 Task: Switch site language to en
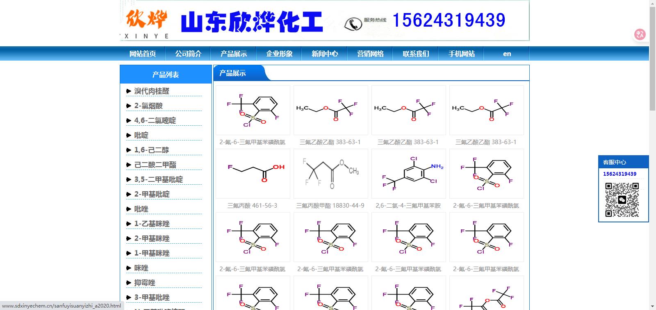507,54
